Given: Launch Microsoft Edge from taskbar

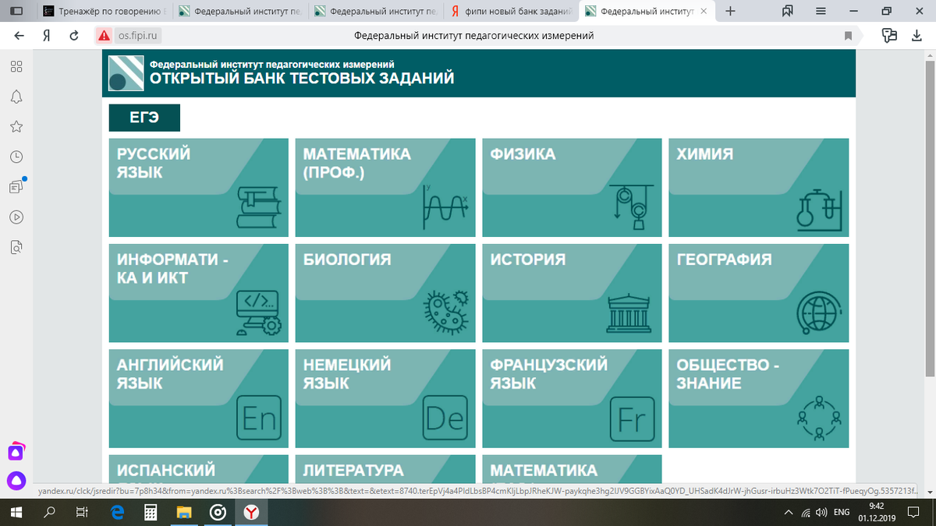Looking at the screenshot, I should [118, 512].
